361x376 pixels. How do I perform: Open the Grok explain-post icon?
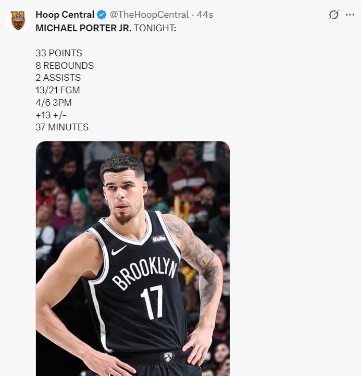point(333,15)
